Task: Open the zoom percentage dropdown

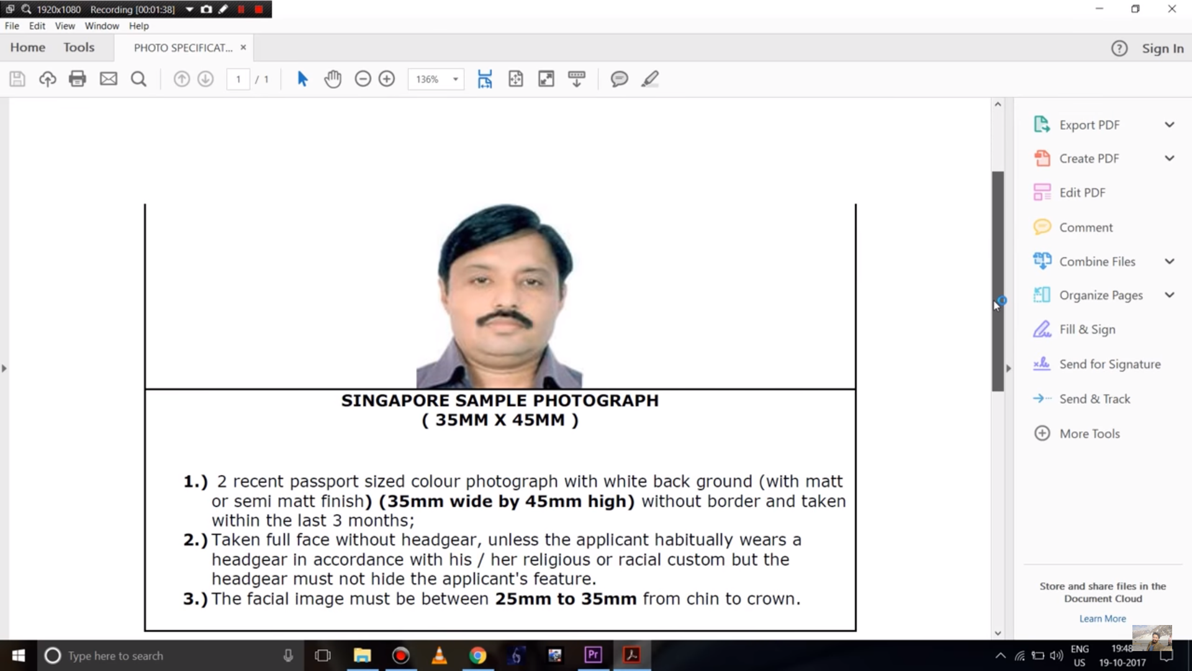Action: point(455,79)
